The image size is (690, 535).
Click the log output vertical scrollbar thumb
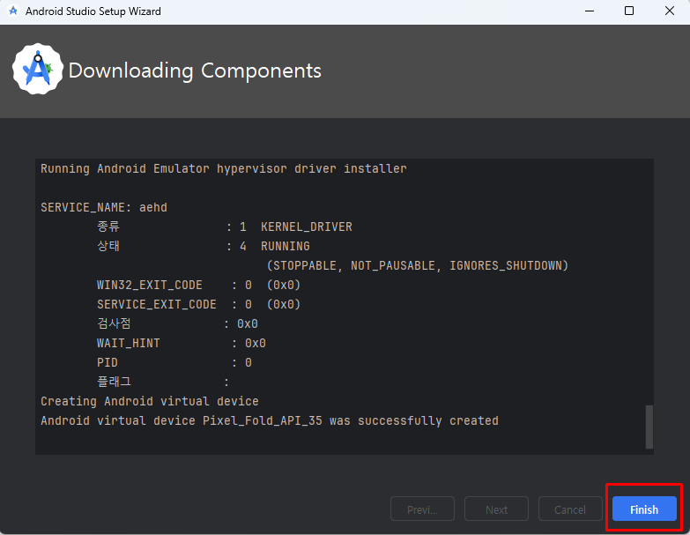tap(649, 427)
